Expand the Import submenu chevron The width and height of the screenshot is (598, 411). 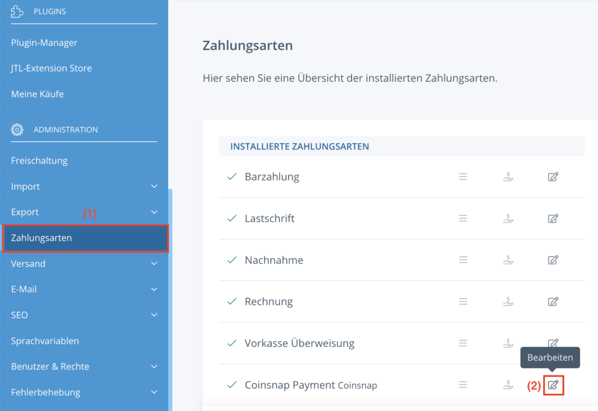[x=154, y=187]
